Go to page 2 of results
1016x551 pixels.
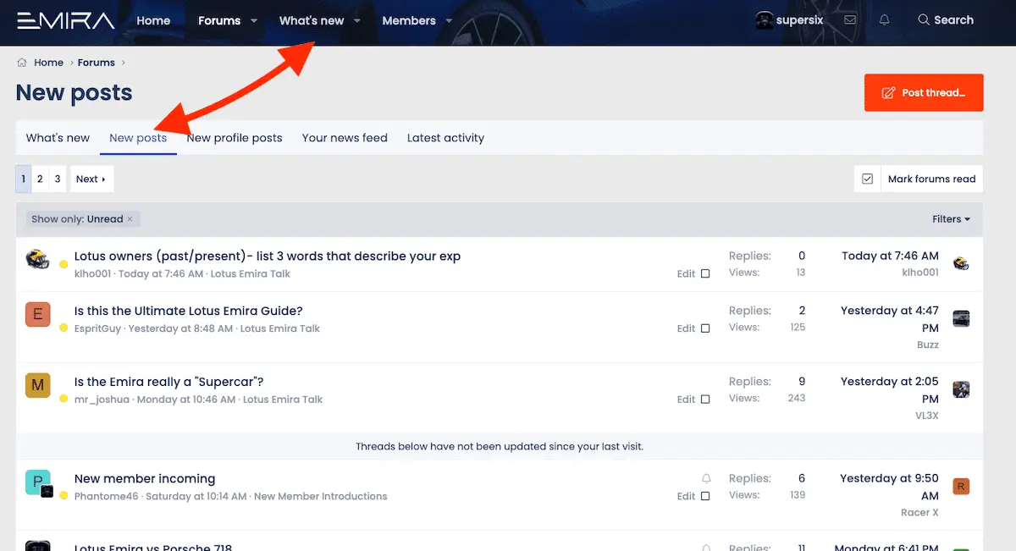pos(40,179)
